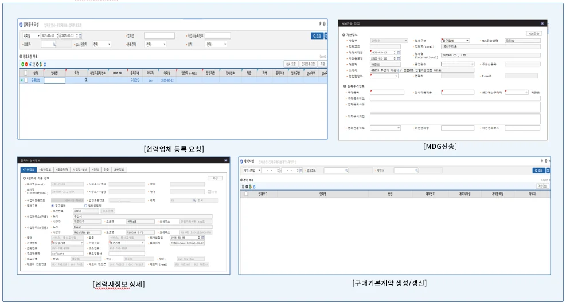Click the 주소검색 button next to 우편번호
The width and height of the screenshot is (566, 304).
(108, 211)
